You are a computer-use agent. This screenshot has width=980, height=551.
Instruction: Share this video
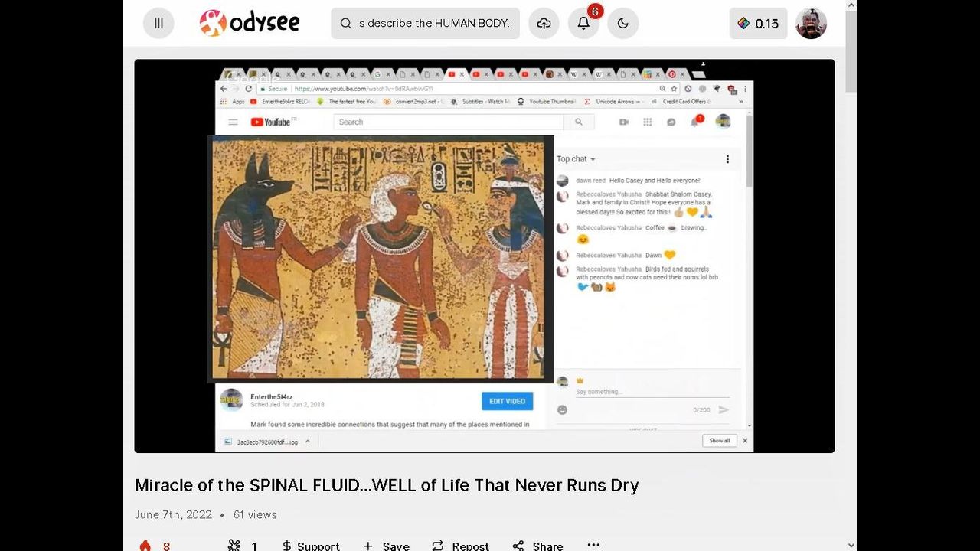pos(537,545)
